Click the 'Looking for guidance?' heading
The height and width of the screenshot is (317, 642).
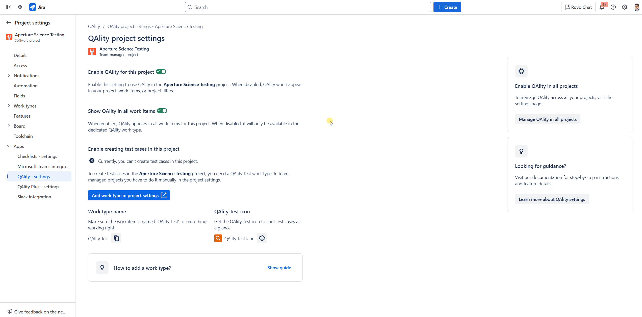coord(541,166)
